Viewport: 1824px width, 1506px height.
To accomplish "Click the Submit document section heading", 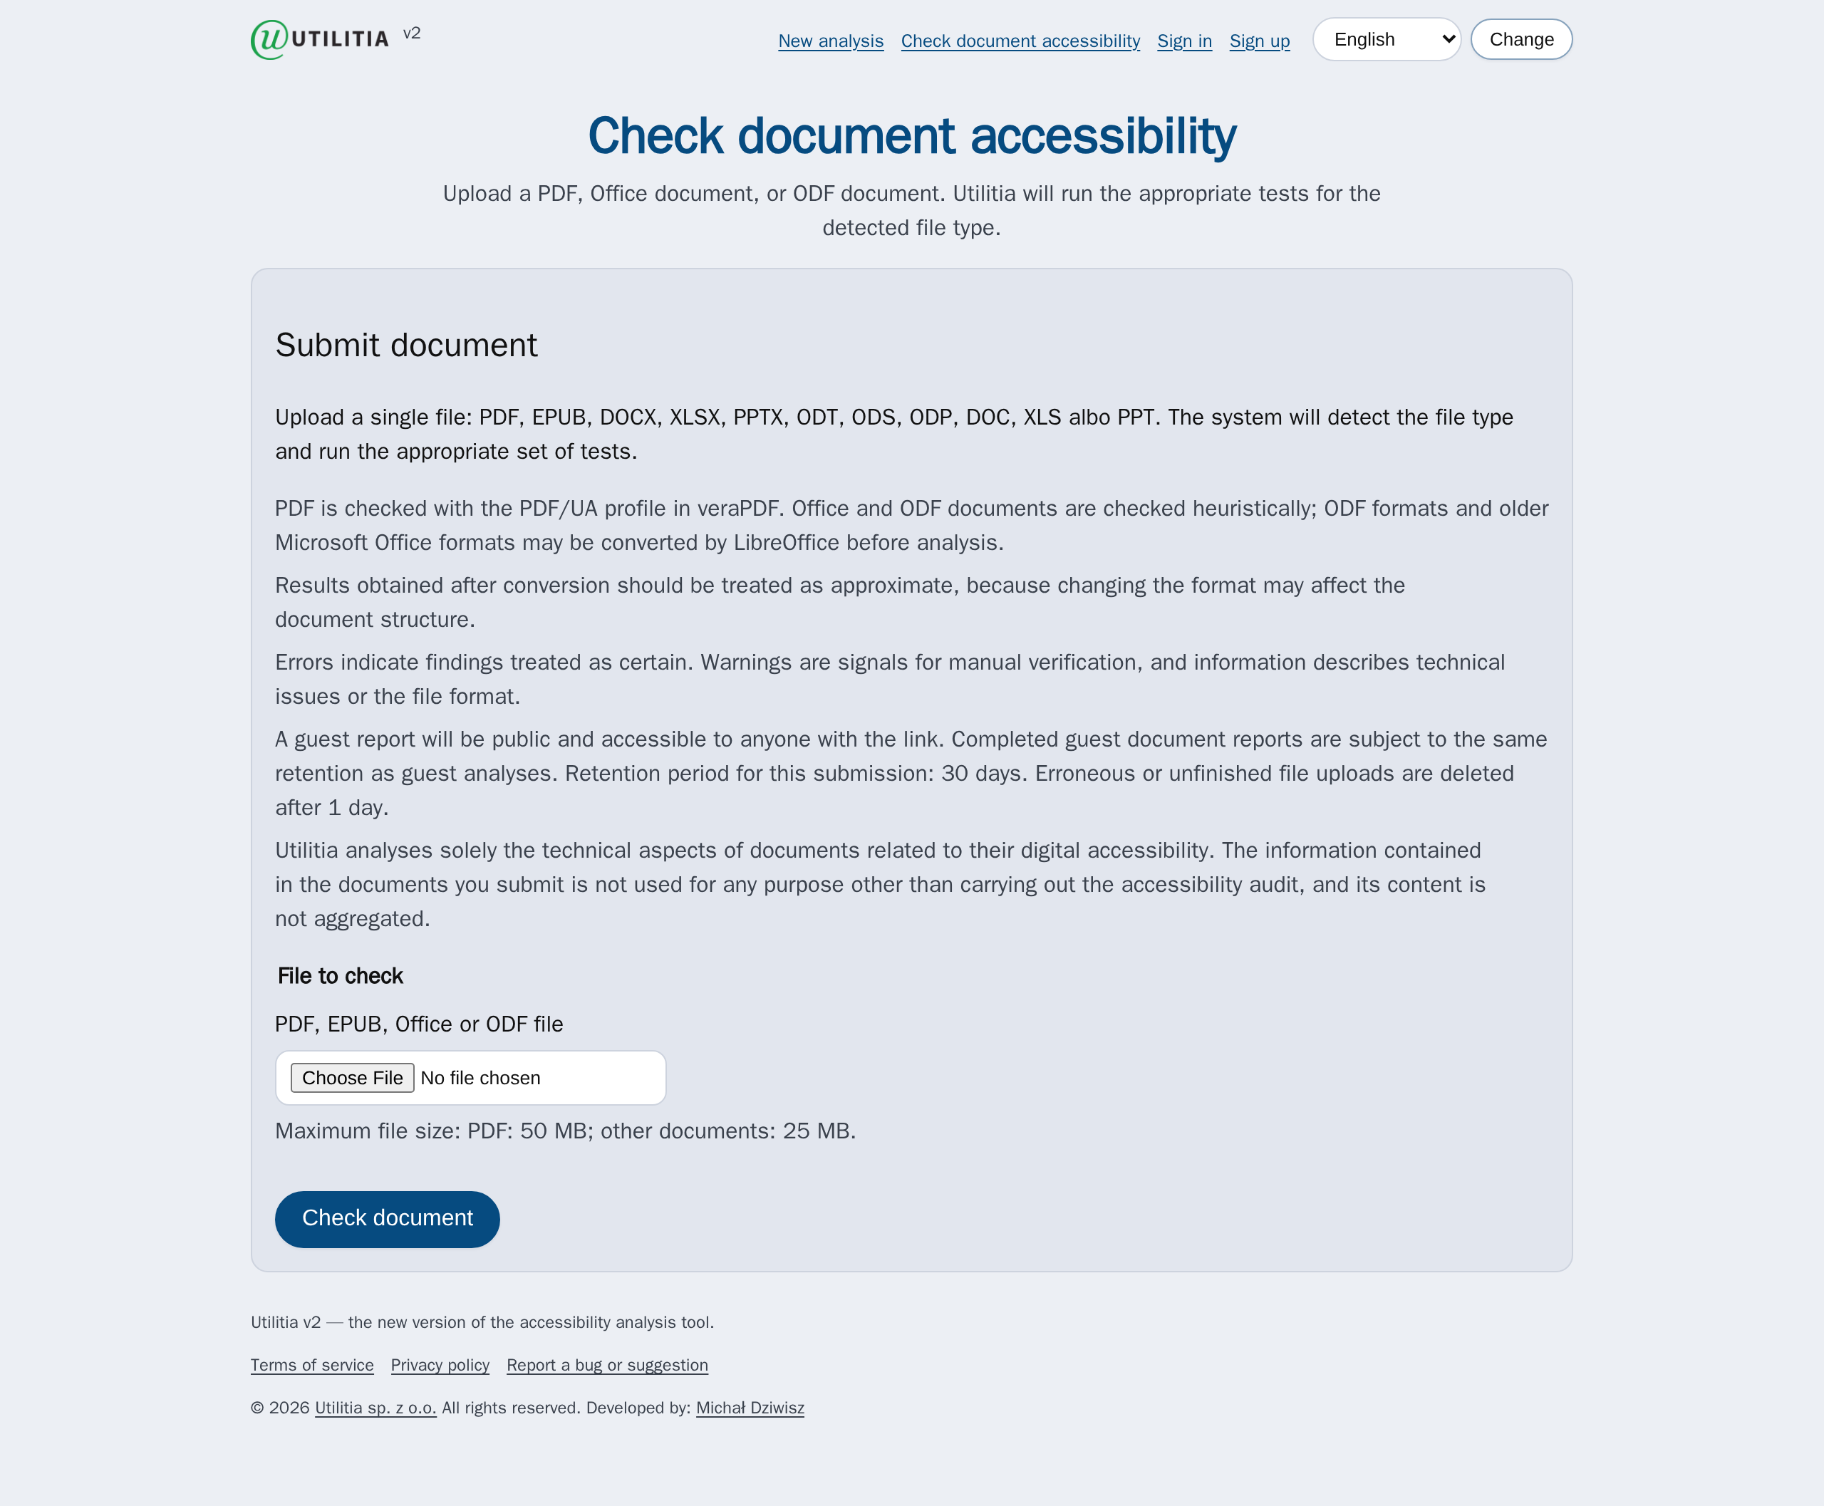I will [406, 346].
